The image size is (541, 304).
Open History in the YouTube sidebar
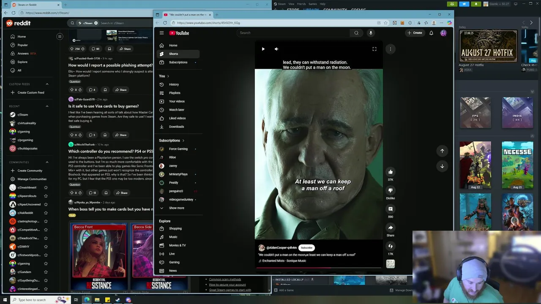pyautogui.click(x=178, y=84)
